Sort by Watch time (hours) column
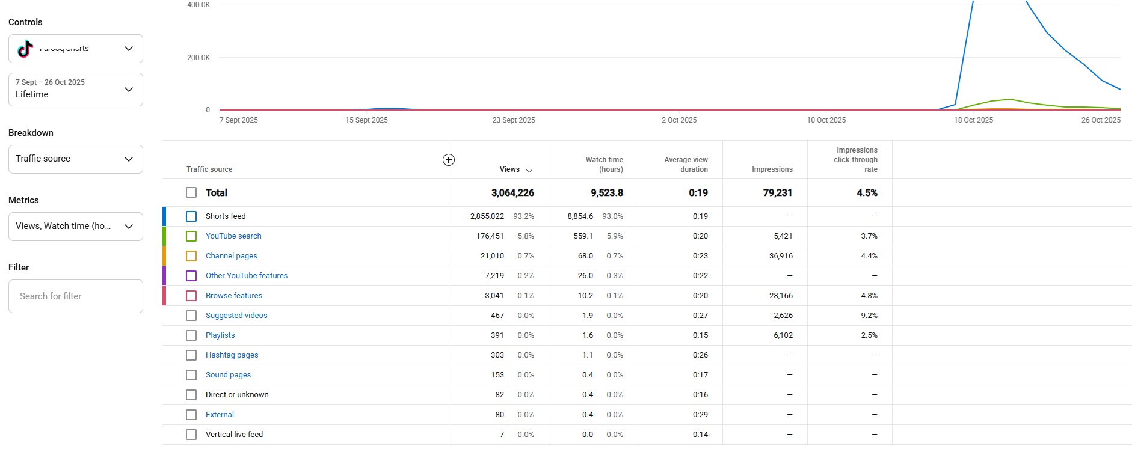Image resolution: width=1132 pixels, height=464 pixels. click(604, 165)
